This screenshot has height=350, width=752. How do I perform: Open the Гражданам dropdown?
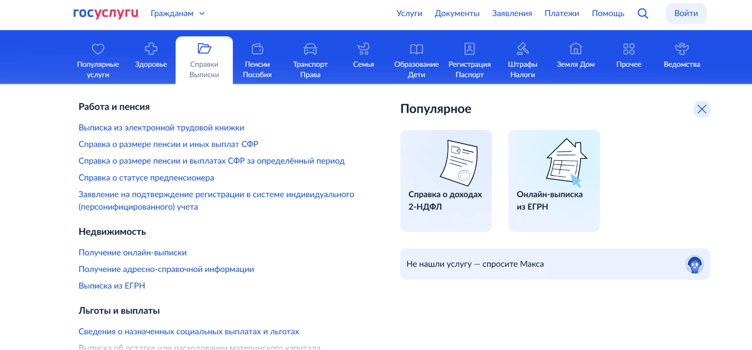click(178, 14)
